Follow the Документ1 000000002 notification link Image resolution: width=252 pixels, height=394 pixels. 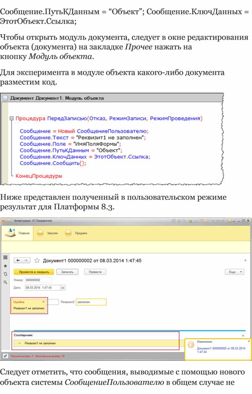click(221, 350)
